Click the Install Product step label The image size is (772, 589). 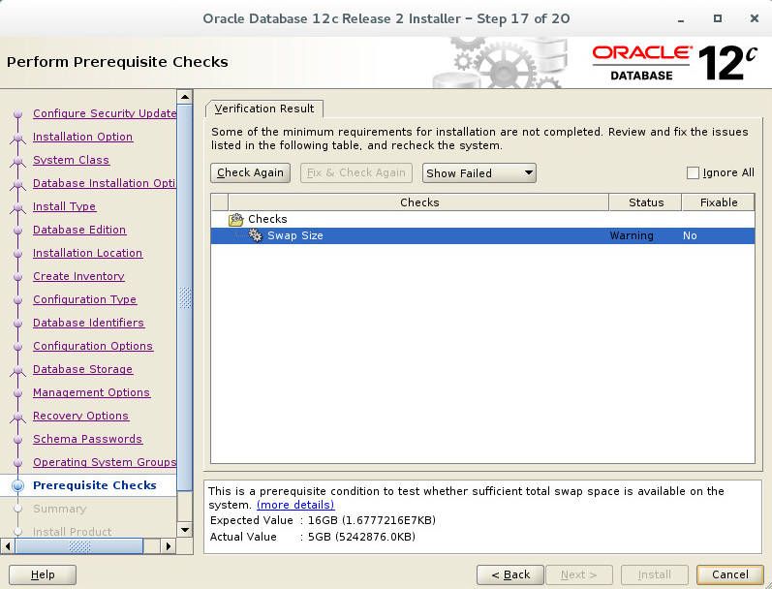(73, 532)
